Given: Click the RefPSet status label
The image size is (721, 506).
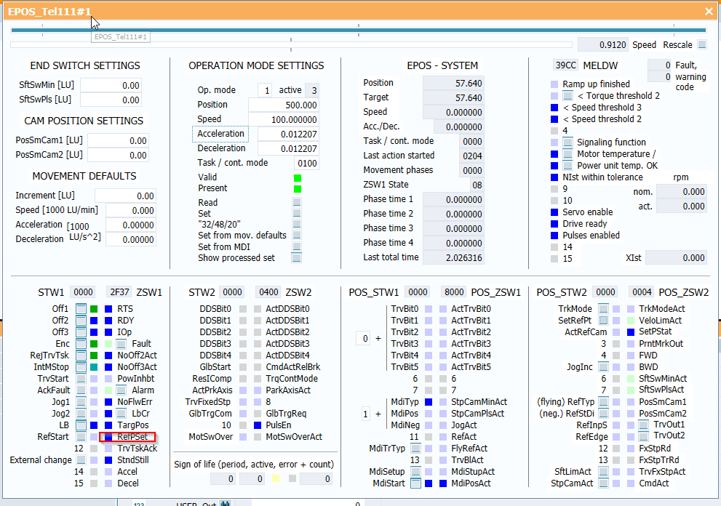Looking at the screenshot, I should tap(132, 437).
